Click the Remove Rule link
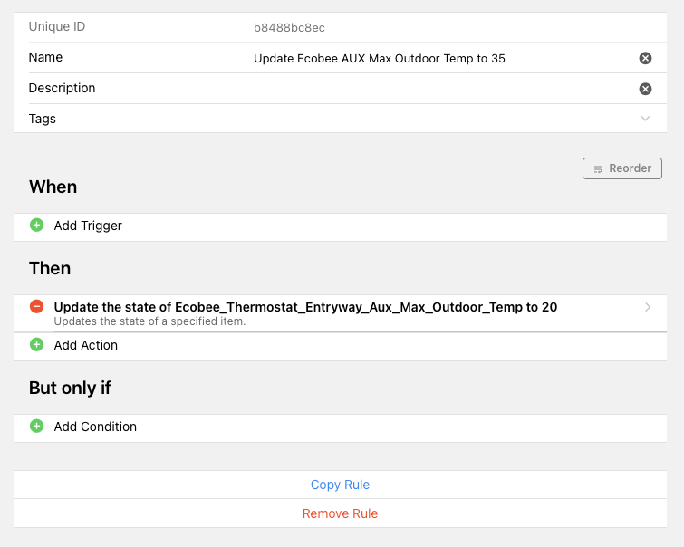The width and height of the screenshot is (684, 547). tap(341, 513)
